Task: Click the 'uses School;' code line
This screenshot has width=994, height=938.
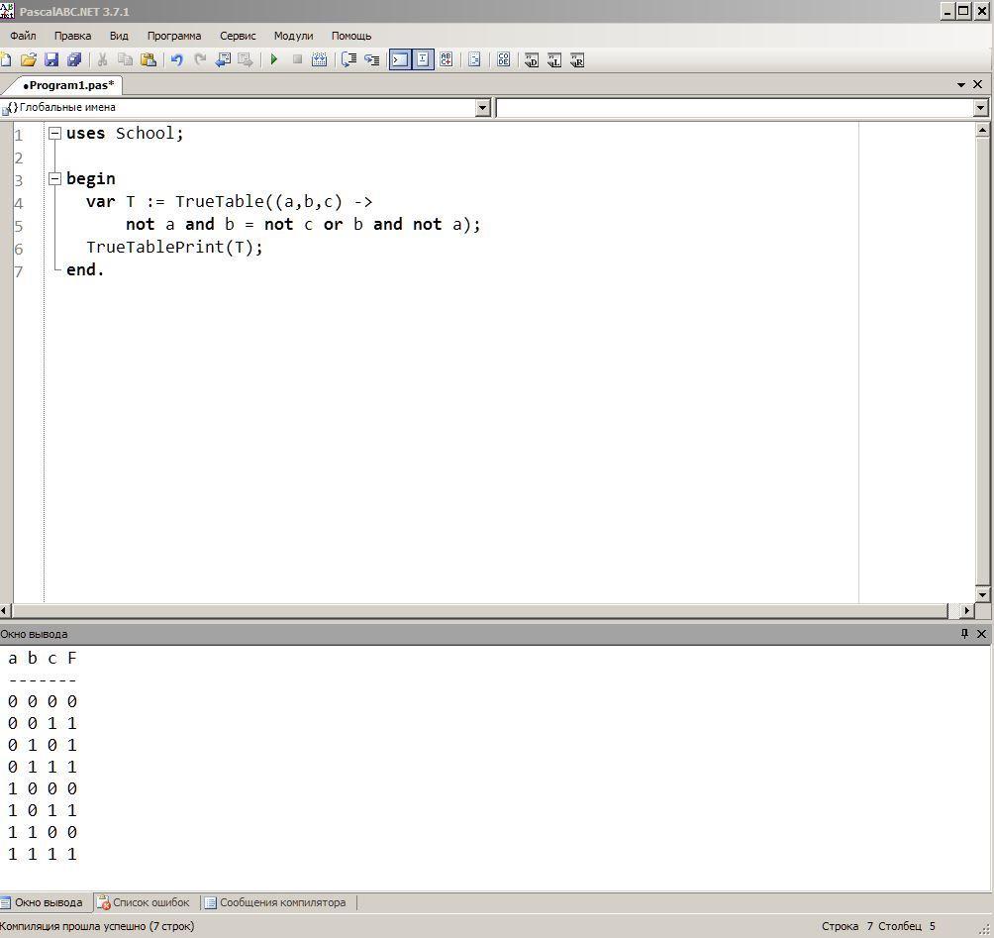Action: click(125, 133)
